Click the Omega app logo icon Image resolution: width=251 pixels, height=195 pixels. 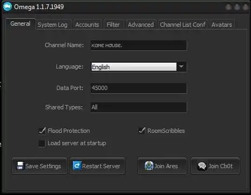(x=8, y=7)
